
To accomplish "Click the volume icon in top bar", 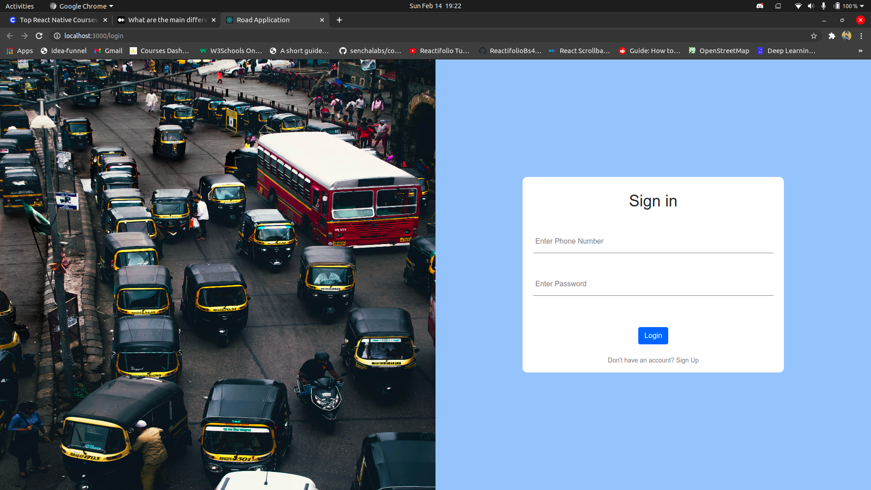I will point(811,6).
